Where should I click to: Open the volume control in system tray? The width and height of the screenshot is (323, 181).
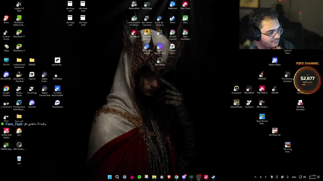click(305, 177)
